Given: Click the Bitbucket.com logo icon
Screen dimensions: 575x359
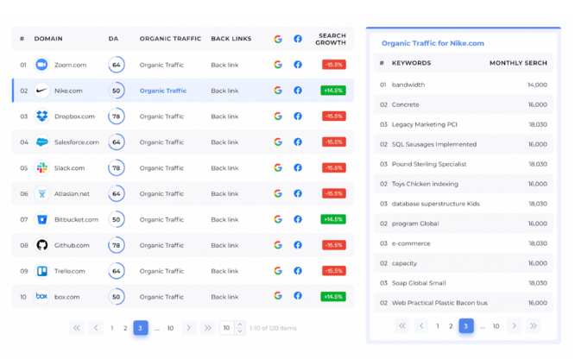Looking at the screenshot, I should click(41, 219).
